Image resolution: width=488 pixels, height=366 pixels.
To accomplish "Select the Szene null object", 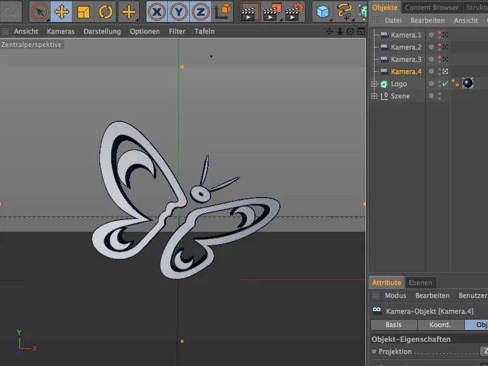I will [400, 96].
